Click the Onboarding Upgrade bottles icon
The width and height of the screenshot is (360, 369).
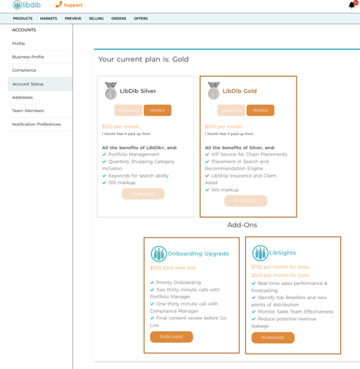pos(158,254)
